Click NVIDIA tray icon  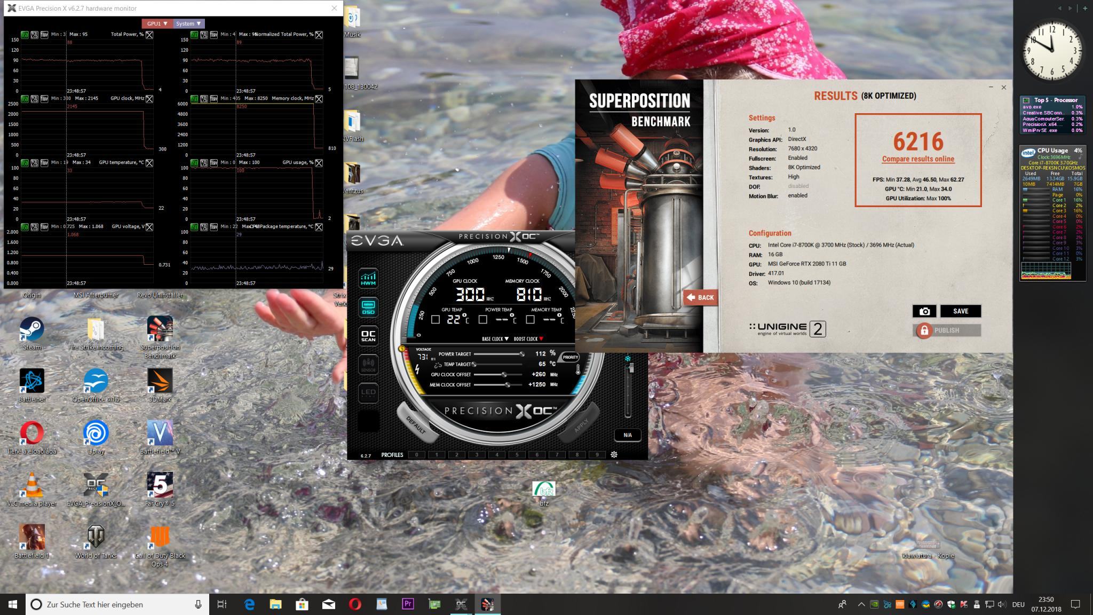click(x=874, y=605)
